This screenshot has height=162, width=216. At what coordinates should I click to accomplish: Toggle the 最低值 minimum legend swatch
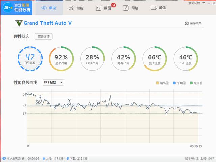tap(191, 83)
